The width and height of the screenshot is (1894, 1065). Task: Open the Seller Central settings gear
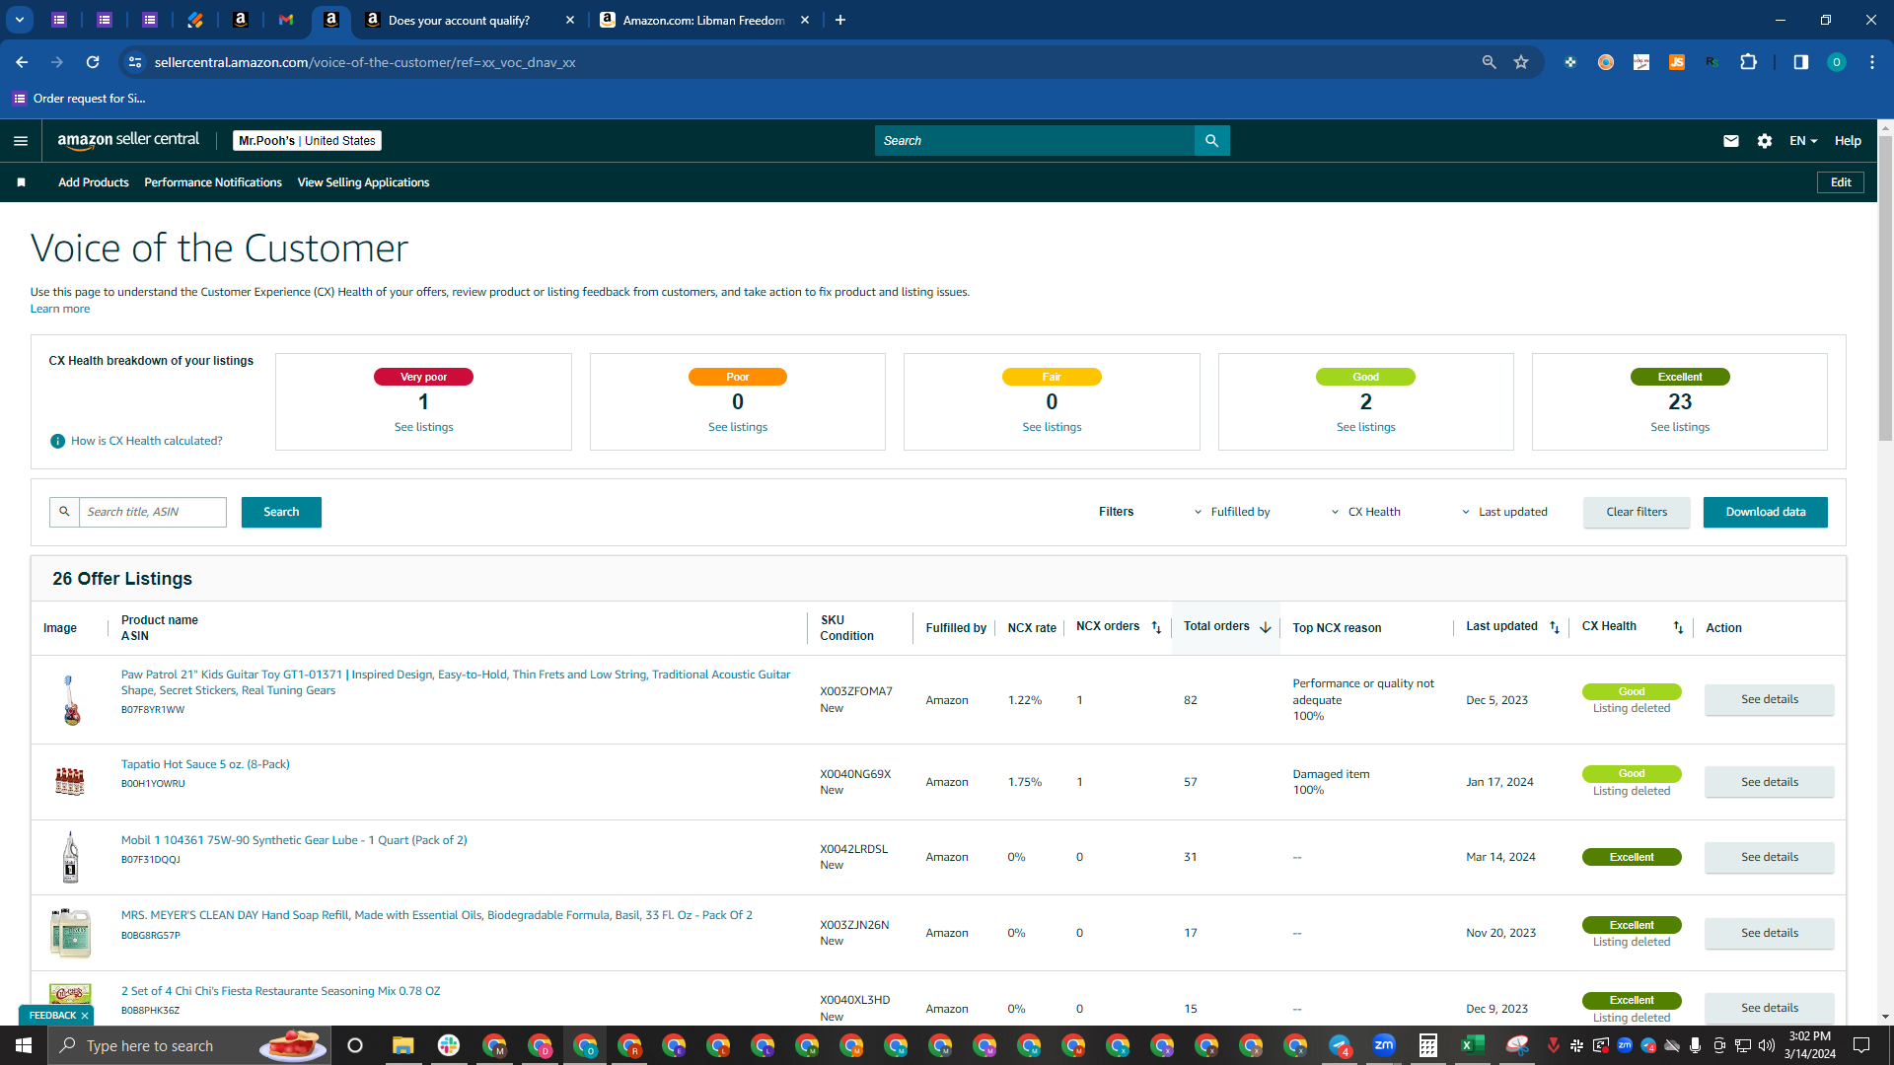(x=1765, y=141)
